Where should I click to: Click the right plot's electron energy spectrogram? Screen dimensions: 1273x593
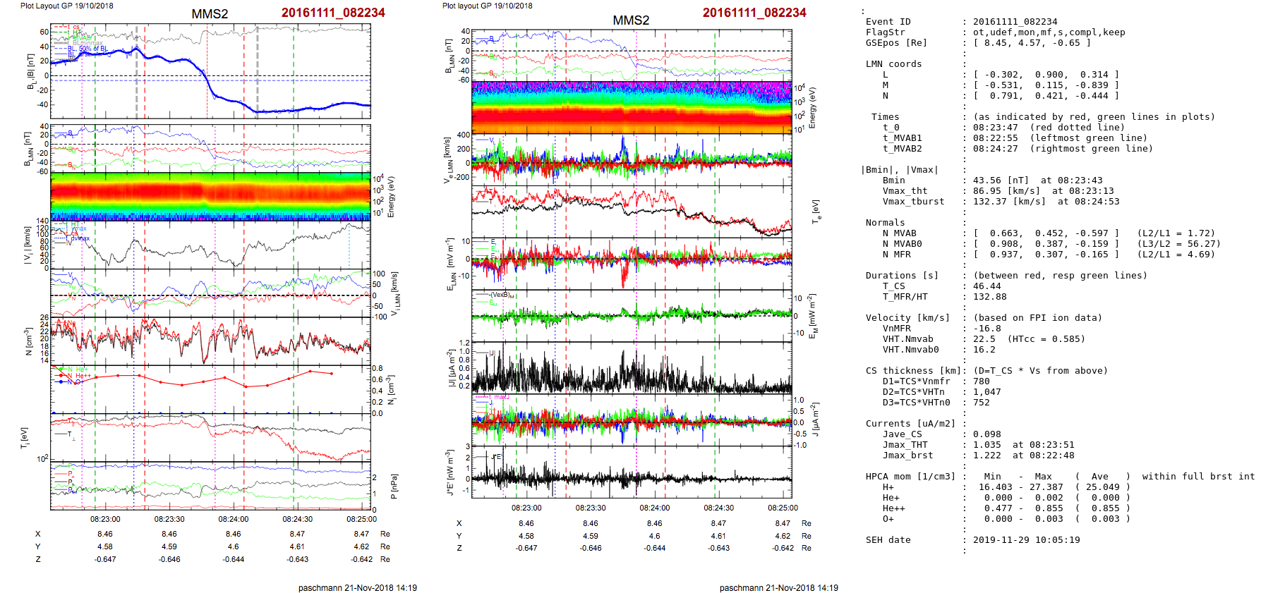pos(632,107)
